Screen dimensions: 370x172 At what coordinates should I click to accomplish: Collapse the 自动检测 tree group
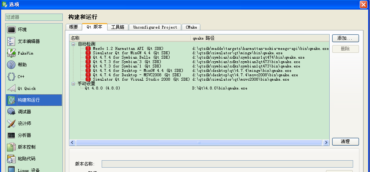coord(73,44)
